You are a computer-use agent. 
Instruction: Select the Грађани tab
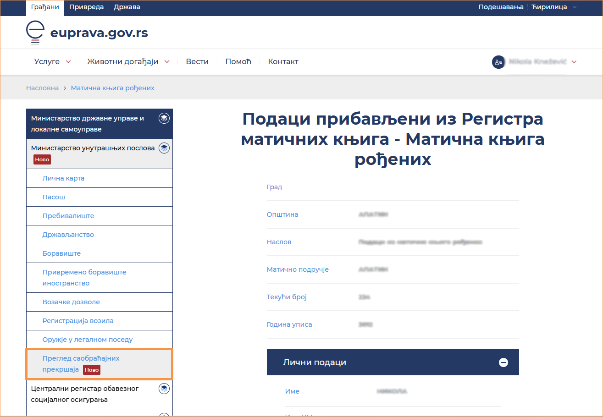pyautogui.click(x=45, y=7)
